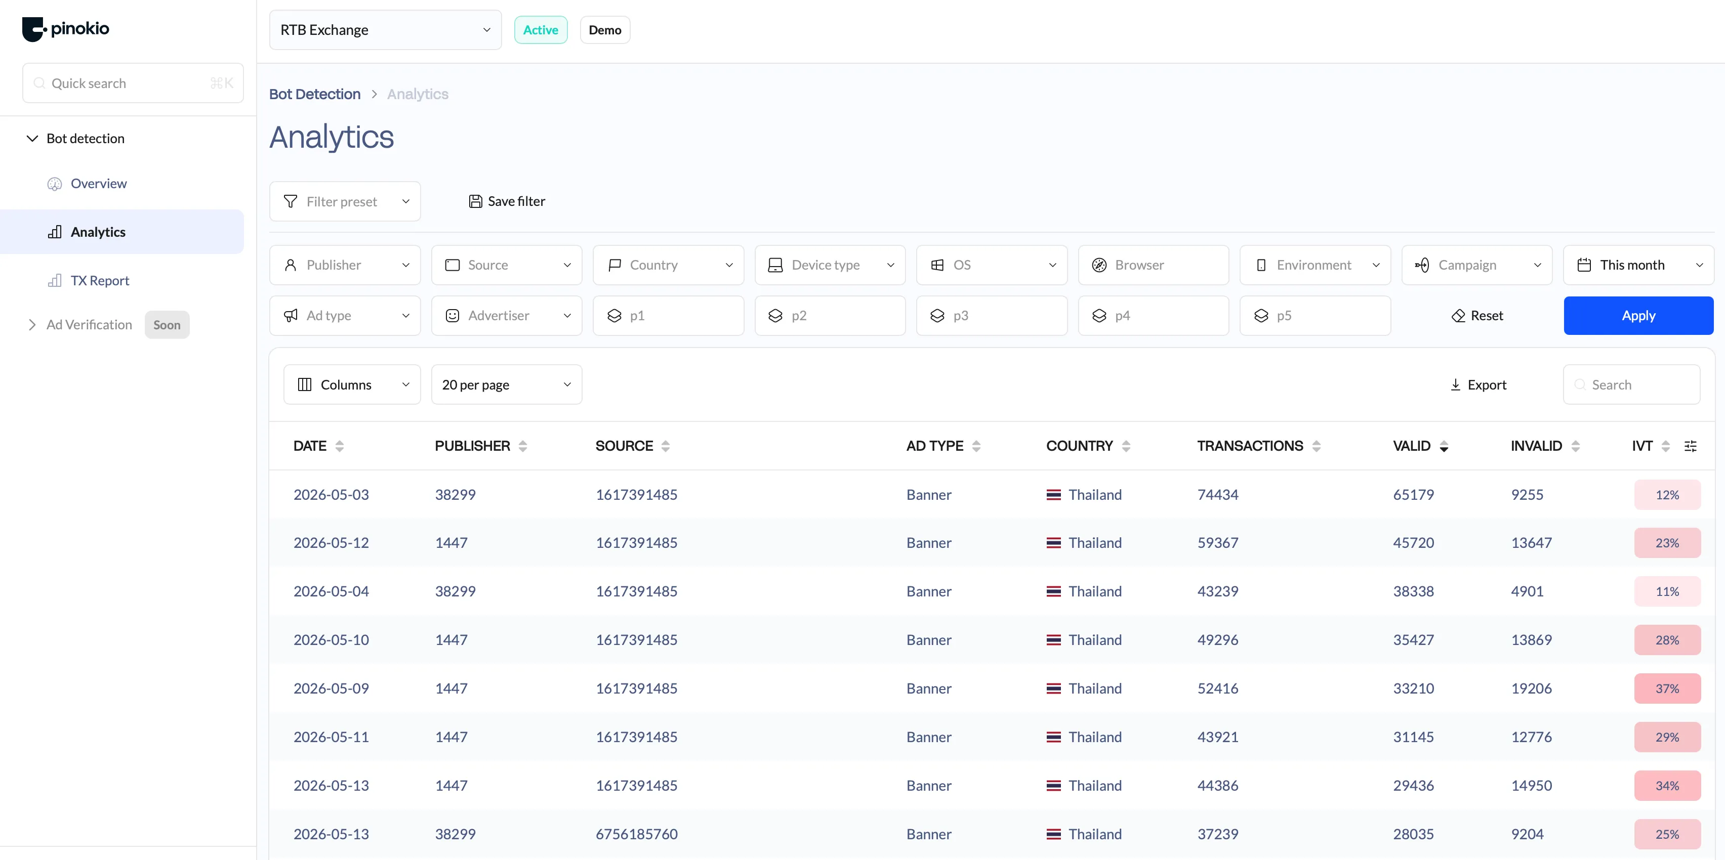
Task: Open the This month date range dropdown
Action: click(1638, 265)
